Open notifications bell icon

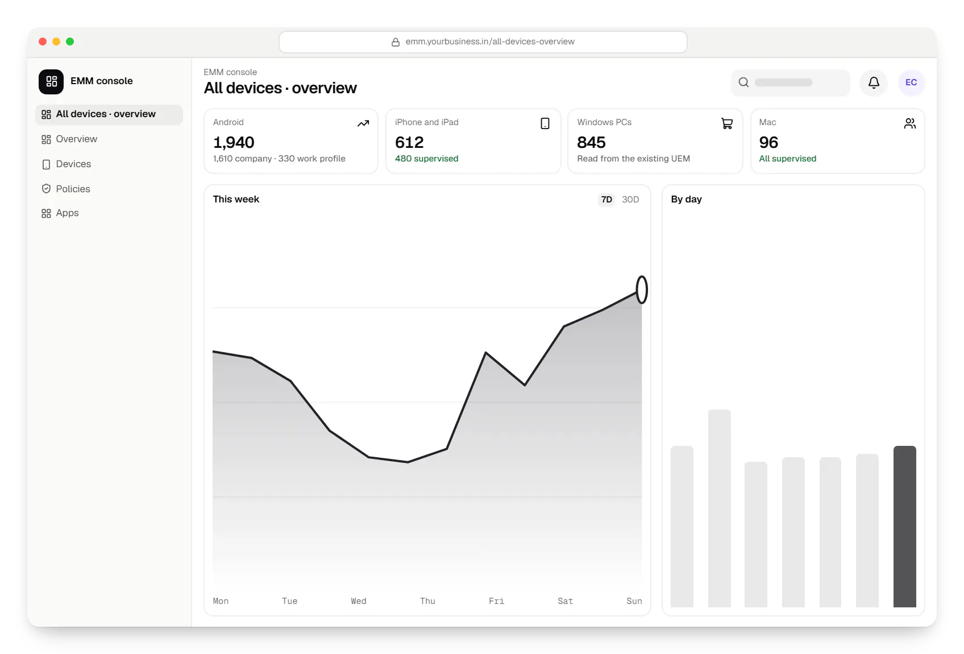click(874, 82)
